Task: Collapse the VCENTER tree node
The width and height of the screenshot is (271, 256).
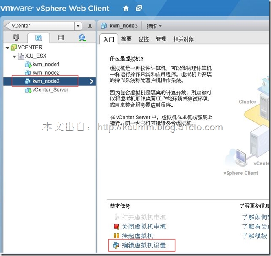Action: pyautogui.click(x=7, y=48)
